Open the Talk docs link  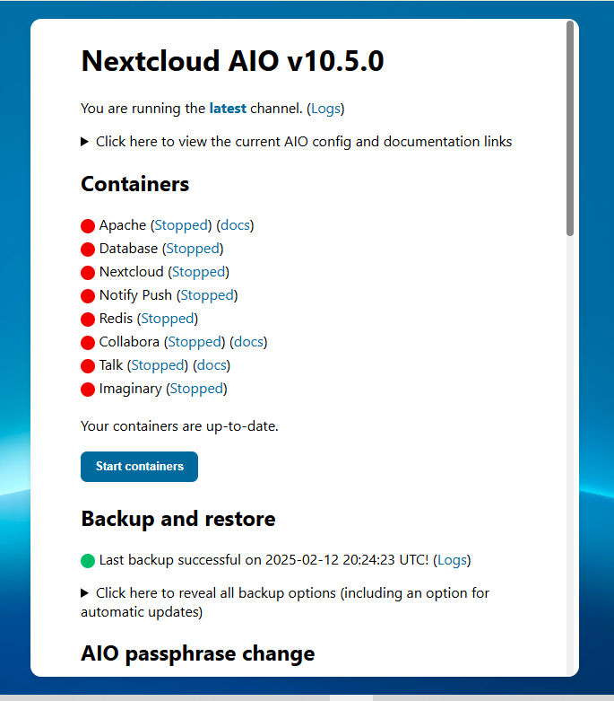point(212,365)
